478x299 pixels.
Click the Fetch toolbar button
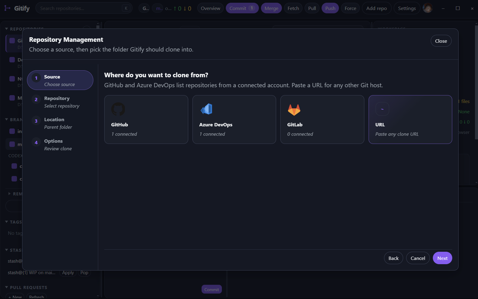coord(293,8)
